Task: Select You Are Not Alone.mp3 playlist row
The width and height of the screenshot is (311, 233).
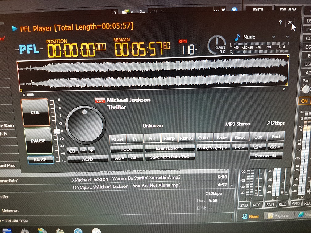Action: pyautogui.click(x=127, y=186)
